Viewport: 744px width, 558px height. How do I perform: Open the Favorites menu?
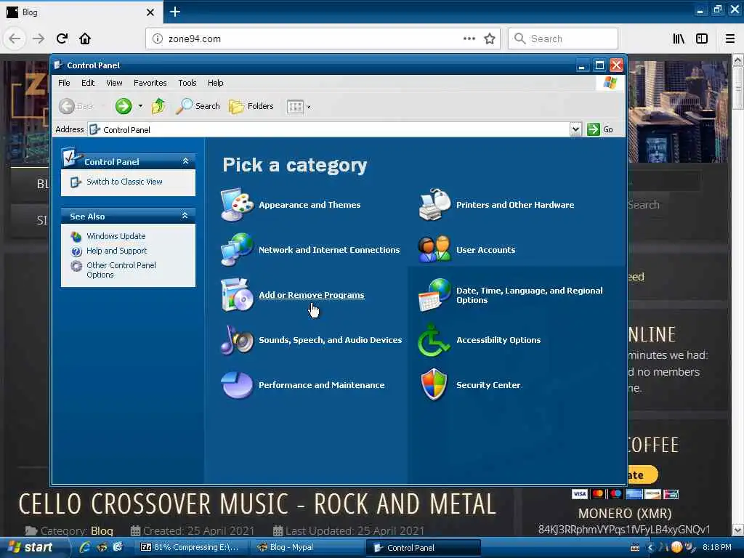coord(150,83)
